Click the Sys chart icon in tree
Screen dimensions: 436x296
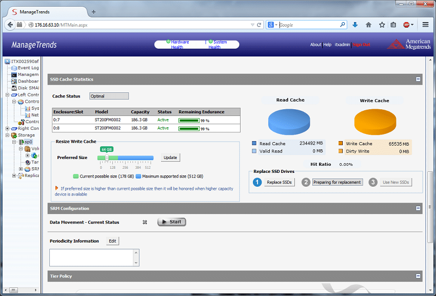28,108
